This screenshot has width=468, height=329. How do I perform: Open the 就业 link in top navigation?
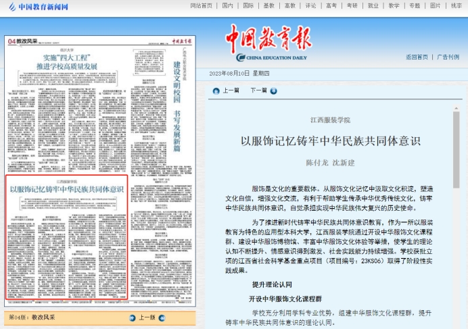(x=373, y=5)
